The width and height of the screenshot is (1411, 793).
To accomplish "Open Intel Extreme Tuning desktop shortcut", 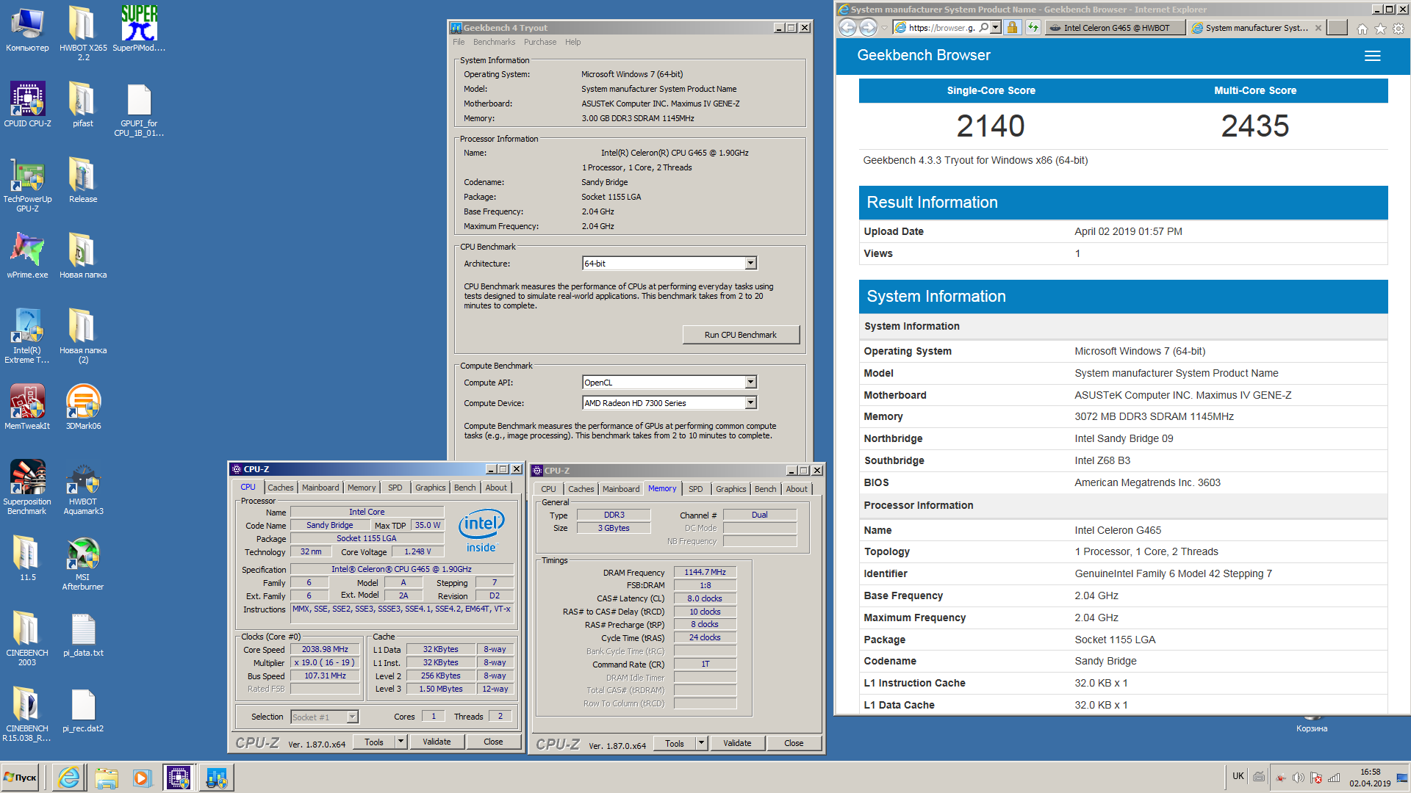I will pos(27,336).
